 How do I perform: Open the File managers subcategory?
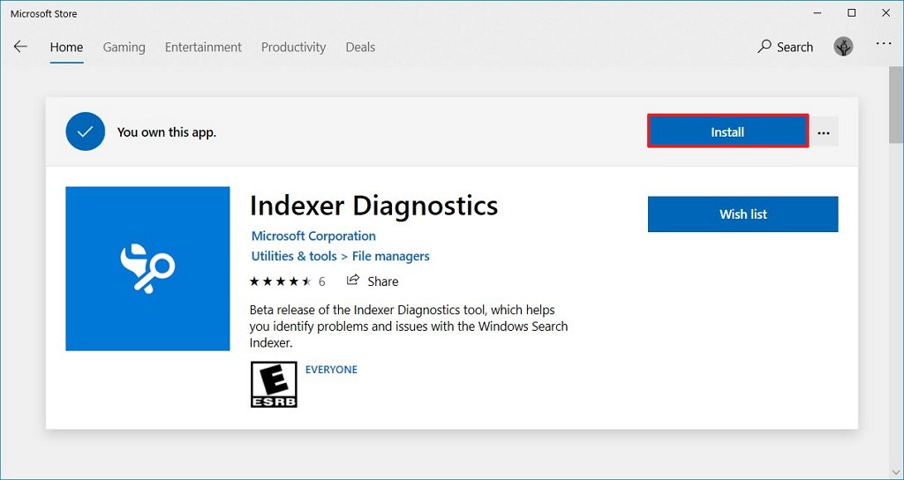[391, 256]
